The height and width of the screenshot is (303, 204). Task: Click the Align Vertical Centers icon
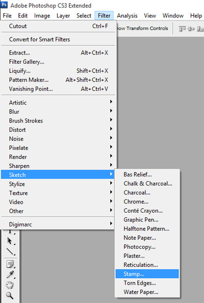point(191,29)
